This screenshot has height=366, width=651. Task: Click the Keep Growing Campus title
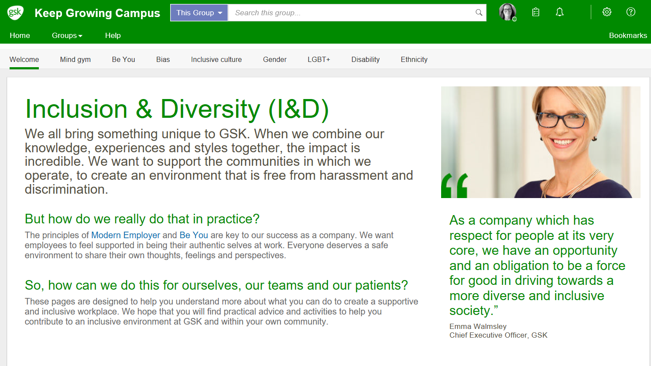coord(97,13)
